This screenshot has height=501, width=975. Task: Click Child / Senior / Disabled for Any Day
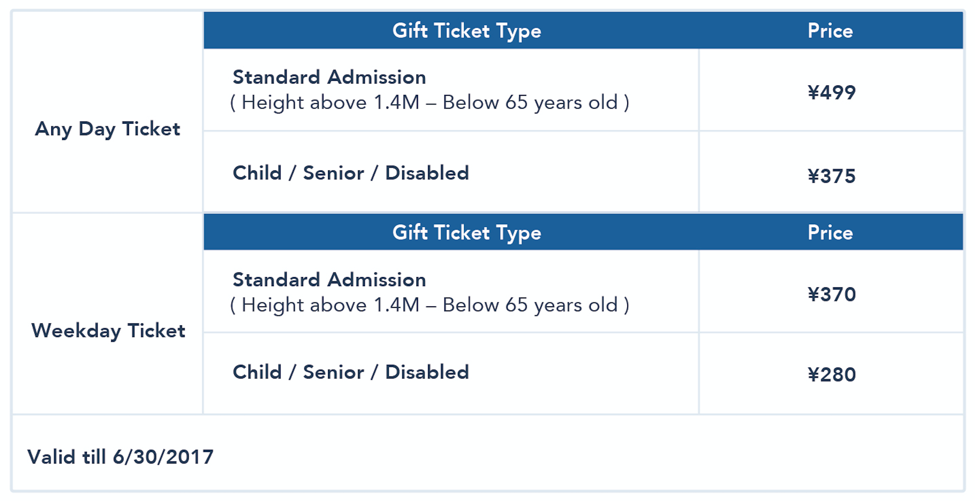[351, 173]
